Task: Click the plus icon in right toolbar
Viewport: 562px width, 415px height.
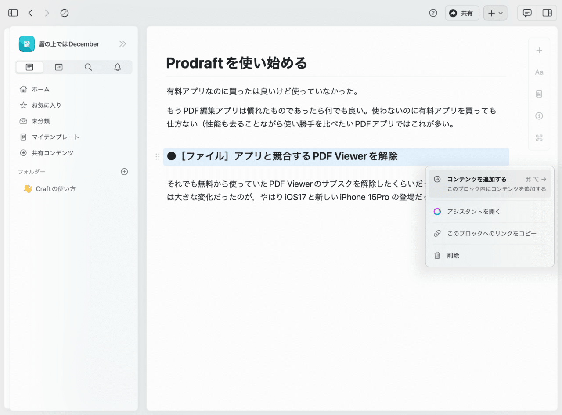Action: tap(539, 50)
